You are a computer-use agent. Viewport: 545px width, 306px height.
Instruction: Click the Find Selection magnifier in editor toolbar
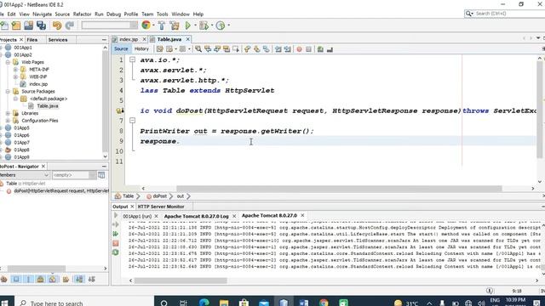(198, 49)
